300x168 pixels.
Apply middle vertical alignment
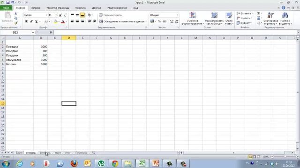pos(77,15)
